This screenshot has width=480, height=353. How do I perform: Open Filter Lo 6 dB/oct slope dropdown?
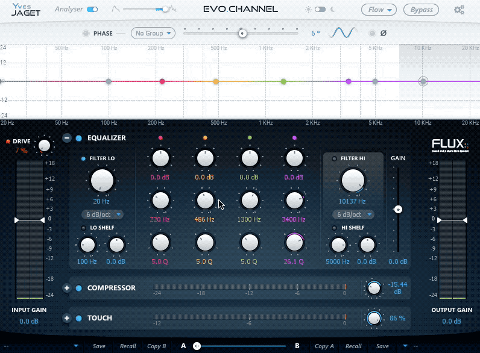[103, 214]
